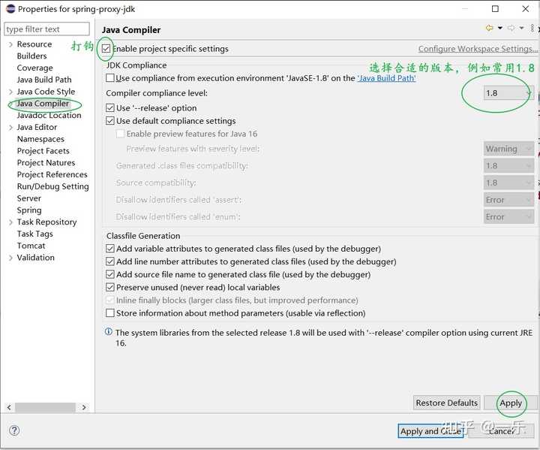540x450 pixels.
Task: Close the Properties dialog window
Action: pyautogui.click(x=526, y=8)
